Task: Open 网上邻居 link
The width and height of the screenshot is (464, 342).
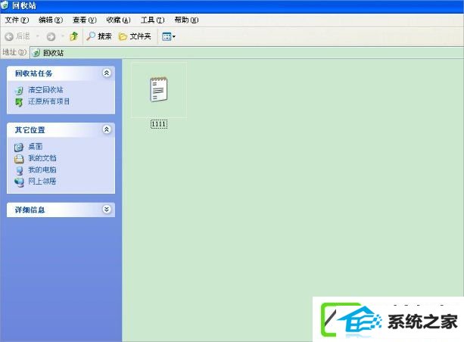Action: tap(42, 181)
